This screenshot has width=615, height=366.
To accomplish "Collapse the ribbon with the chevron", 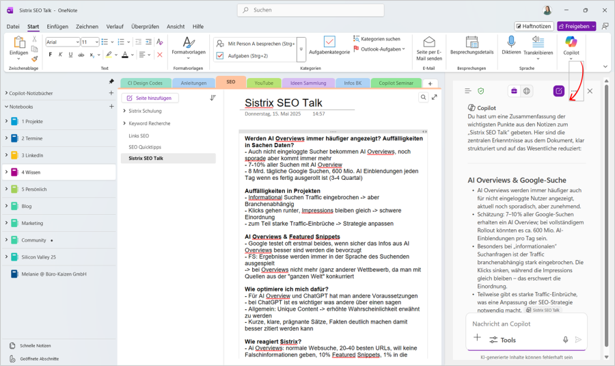I will click(605, 67).
